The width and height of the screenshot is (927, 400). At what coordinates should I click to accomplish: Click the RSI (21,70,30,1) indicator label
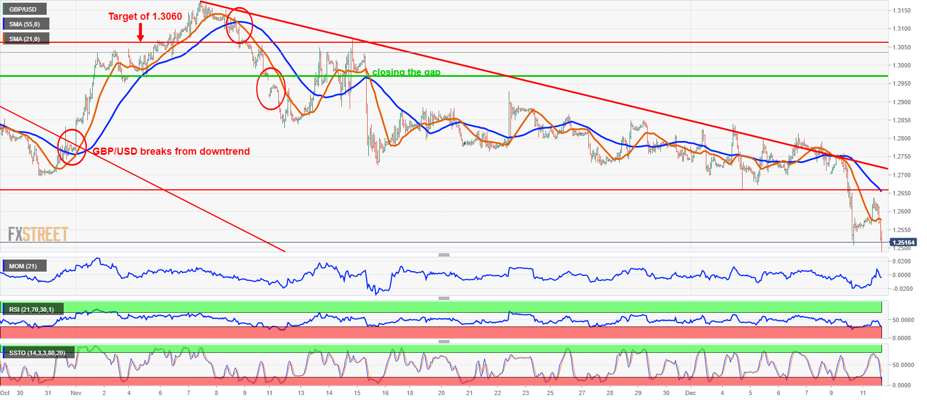(x=31, y=309)
